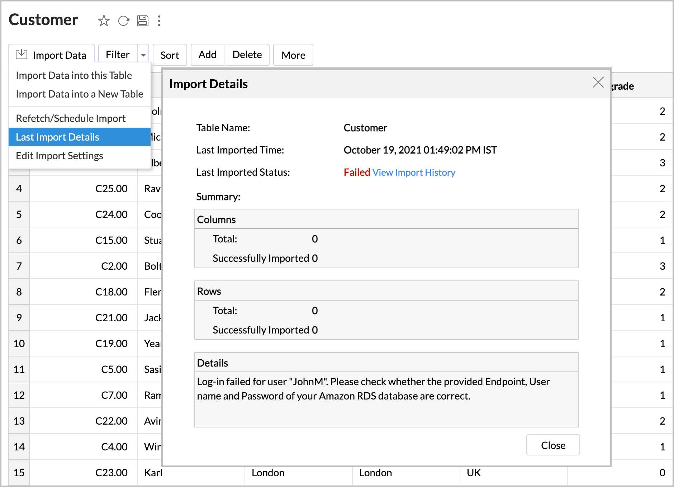Click the Filter button
The image size is (674, 487).
118,55
